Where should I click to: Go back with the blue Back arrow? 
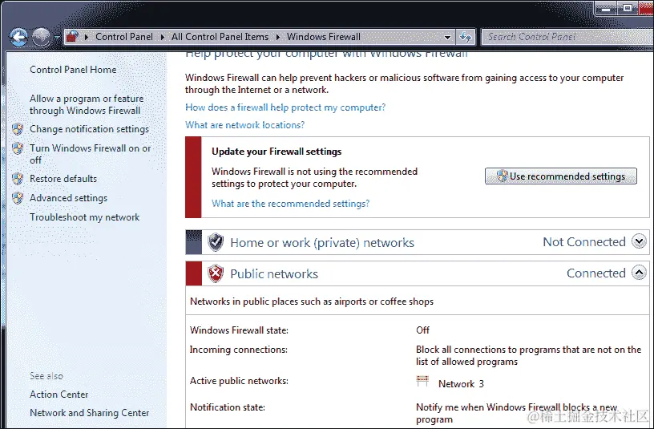point(18,38)
